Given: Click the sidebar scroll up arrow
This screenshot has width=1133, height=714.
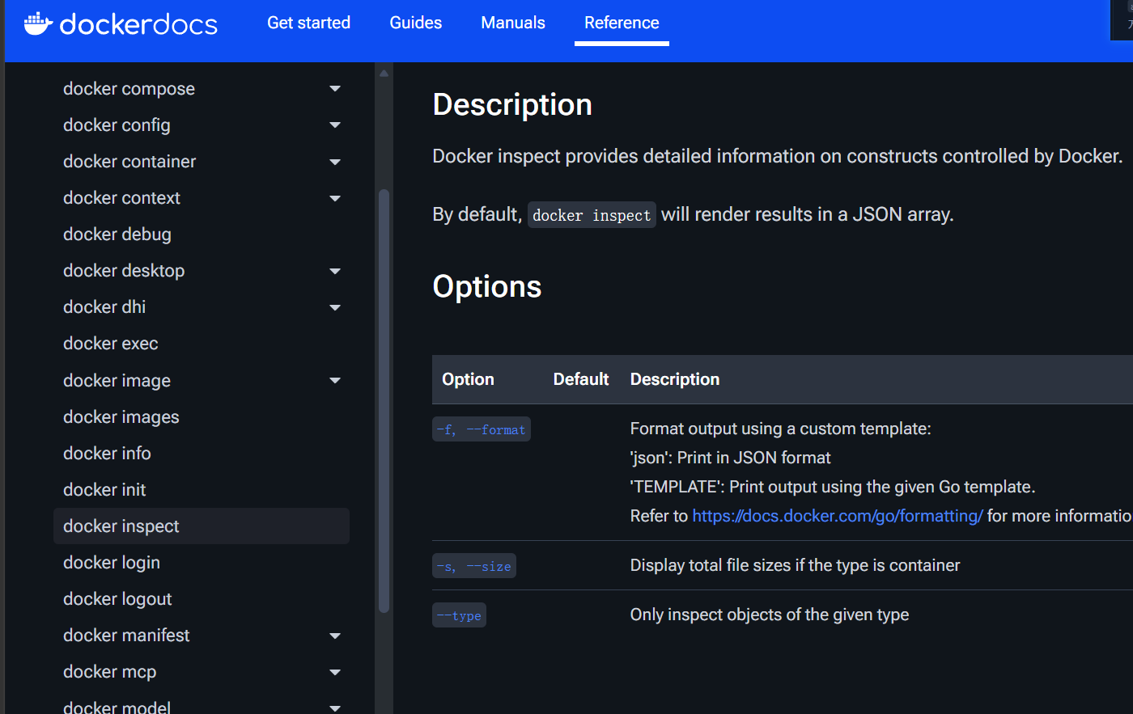Looking at the screenshot, I should 384,74.
